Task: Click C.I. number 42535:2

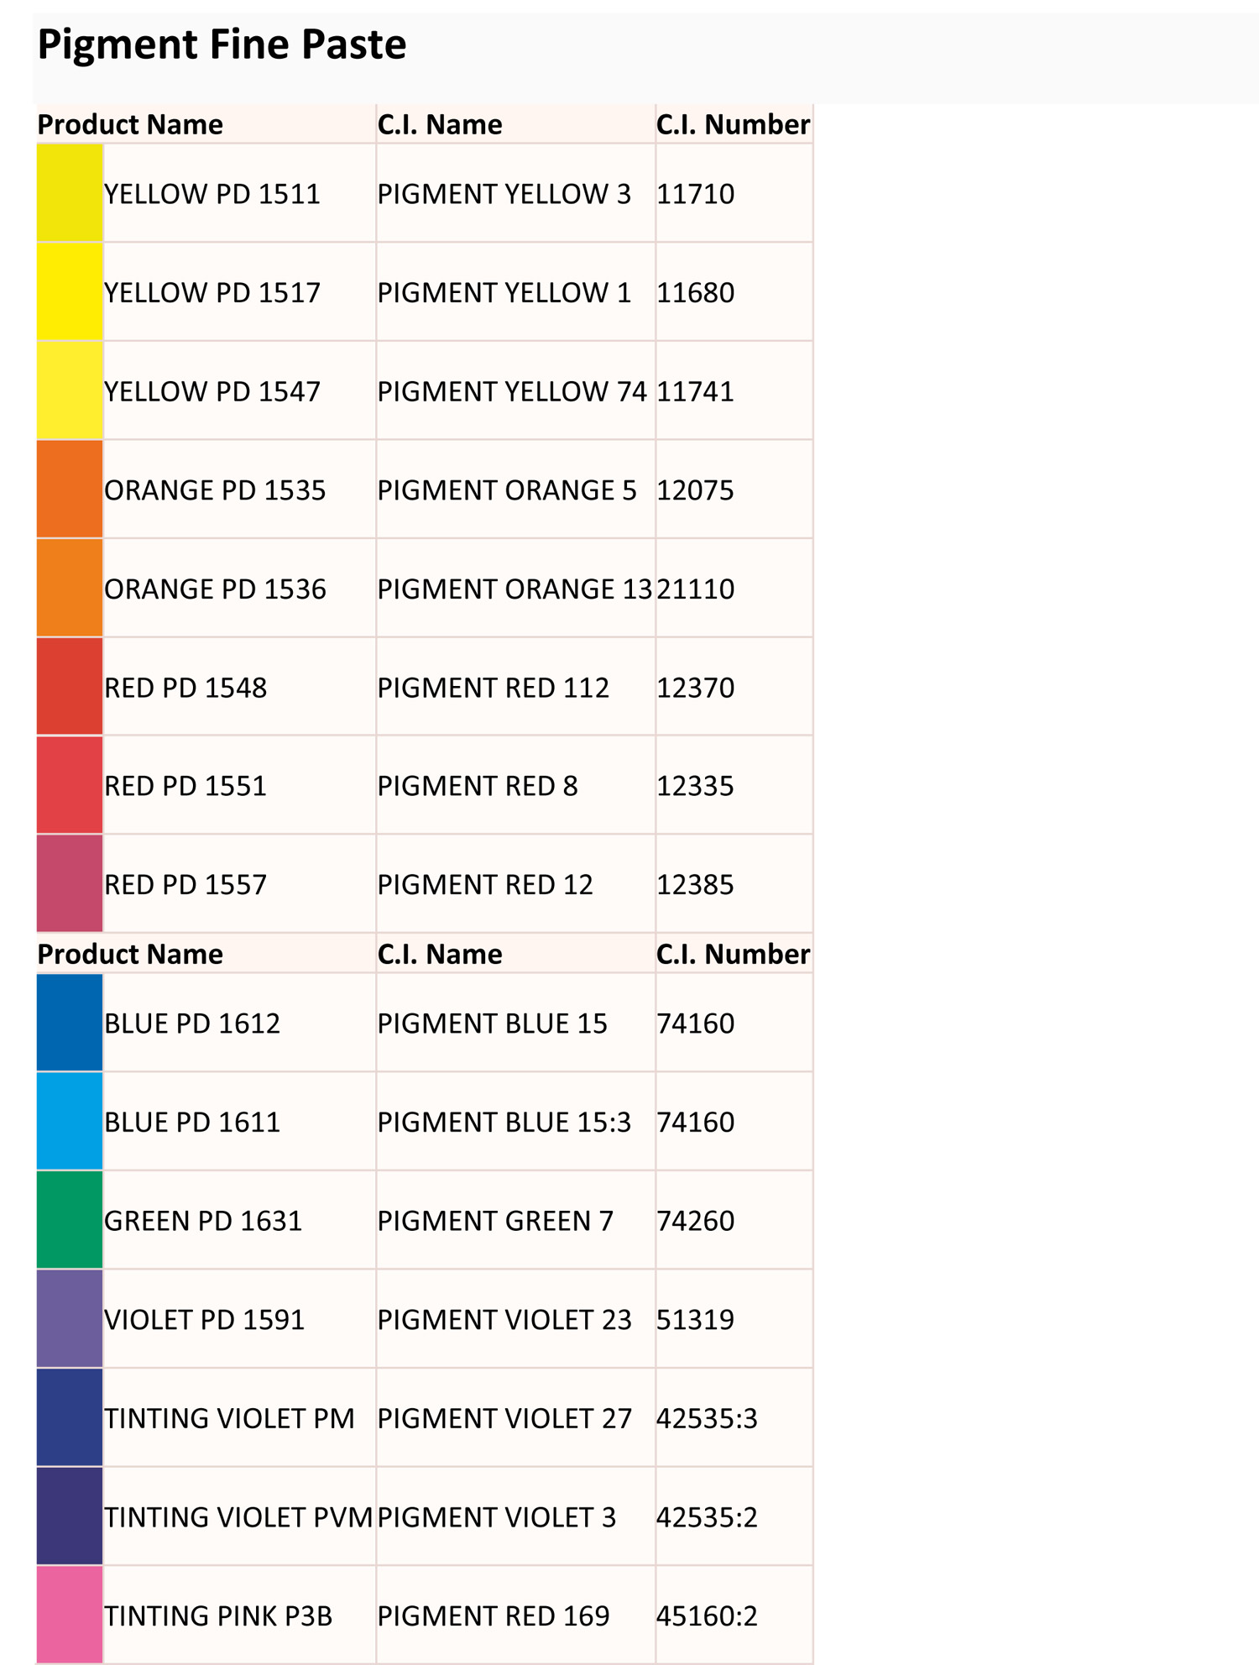Action: point(708,1517)
